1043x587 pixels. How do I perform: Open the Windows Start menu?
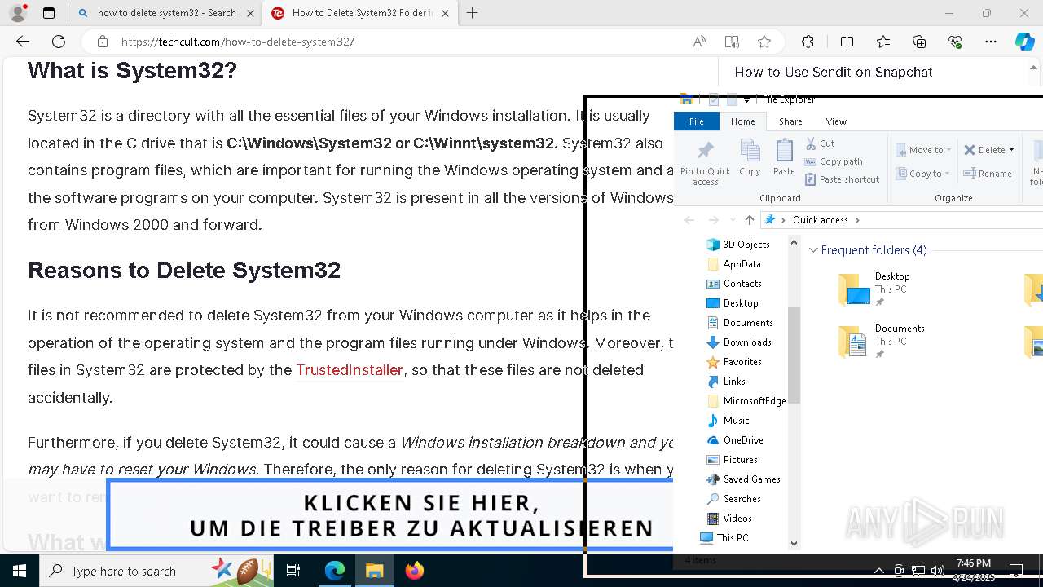(20, 571)
